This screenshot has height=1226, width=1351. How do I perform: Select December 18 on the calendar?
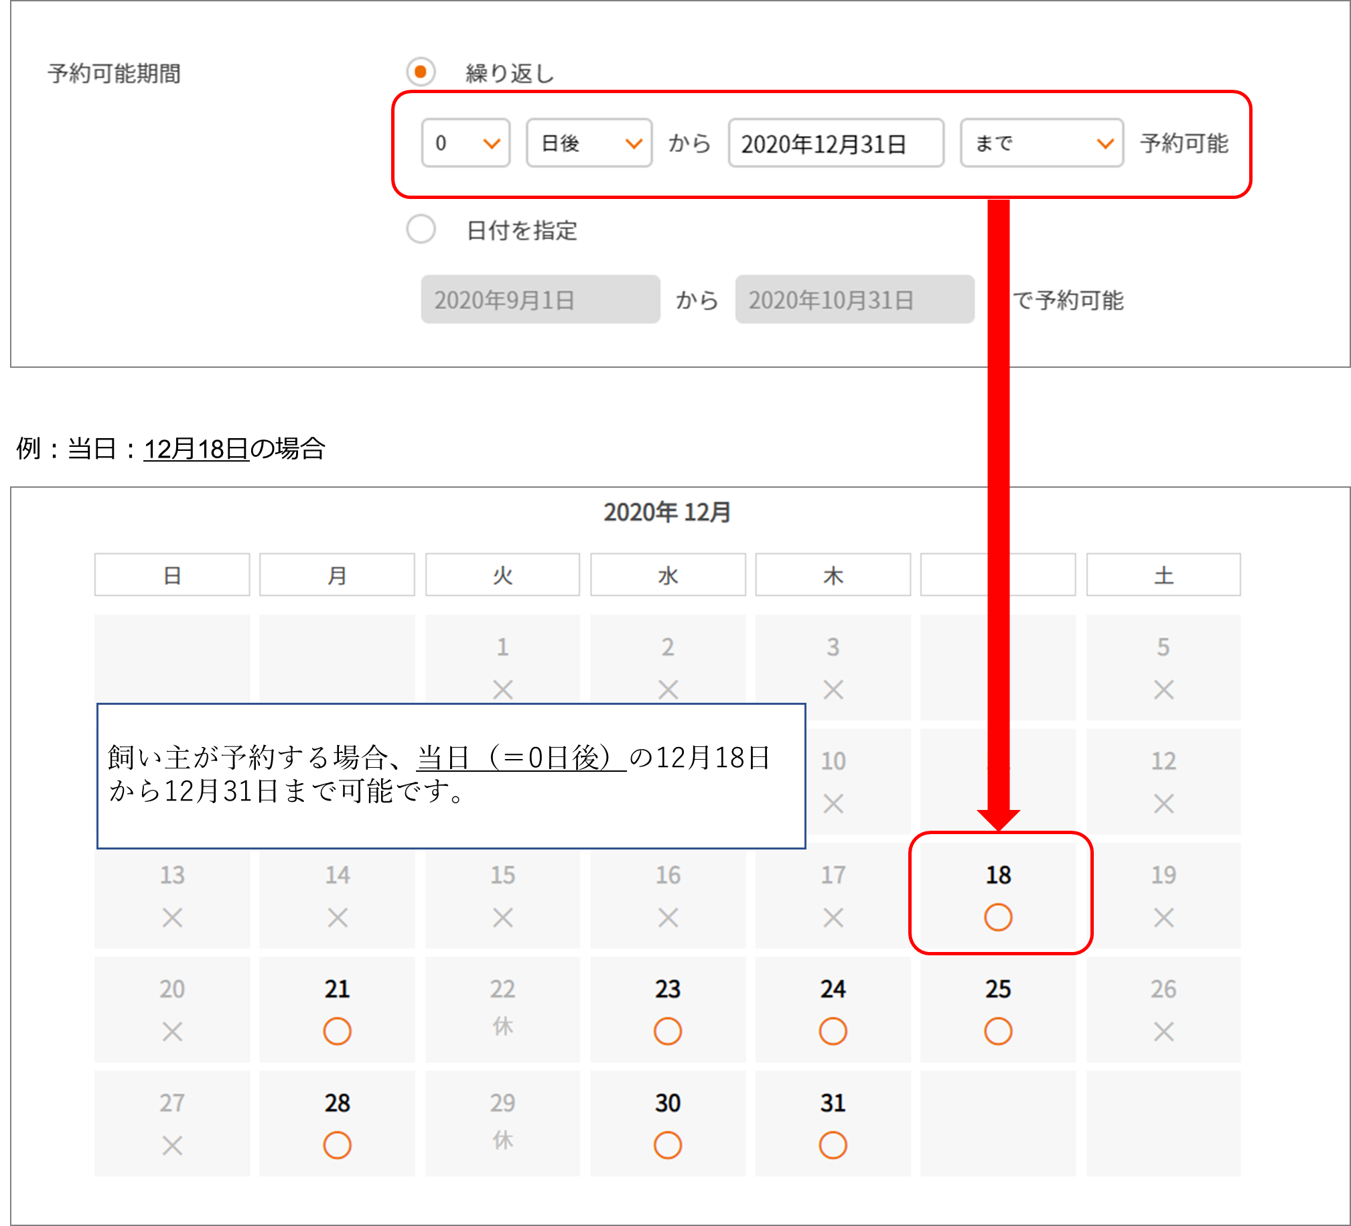[x=998, y=895]
